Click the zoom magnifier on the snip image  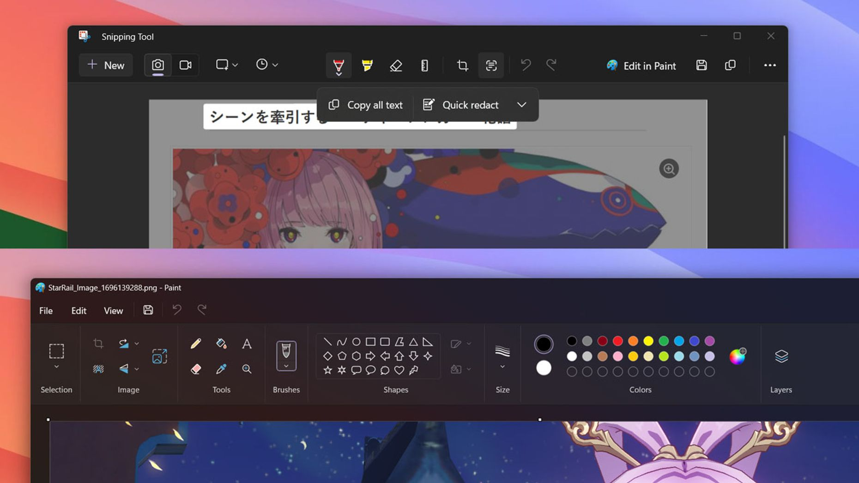(x=669, y=169)
